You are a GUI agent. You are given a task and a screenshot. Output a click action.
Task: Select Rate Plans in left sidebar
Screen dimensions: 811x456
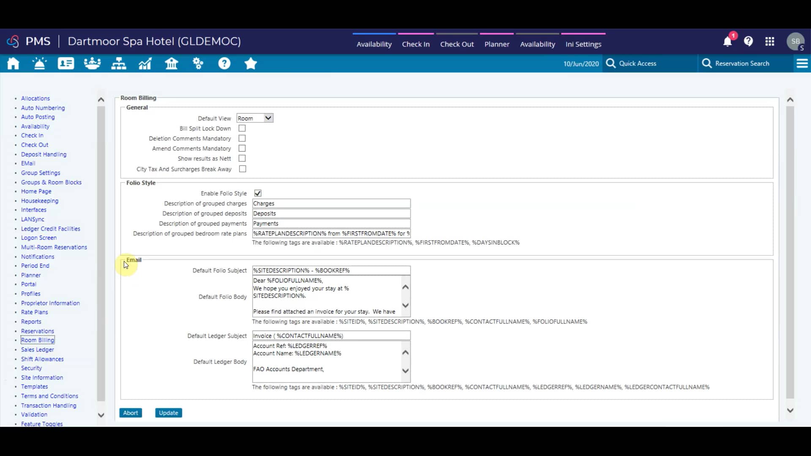pyautogui.click(x=34, y=312)
